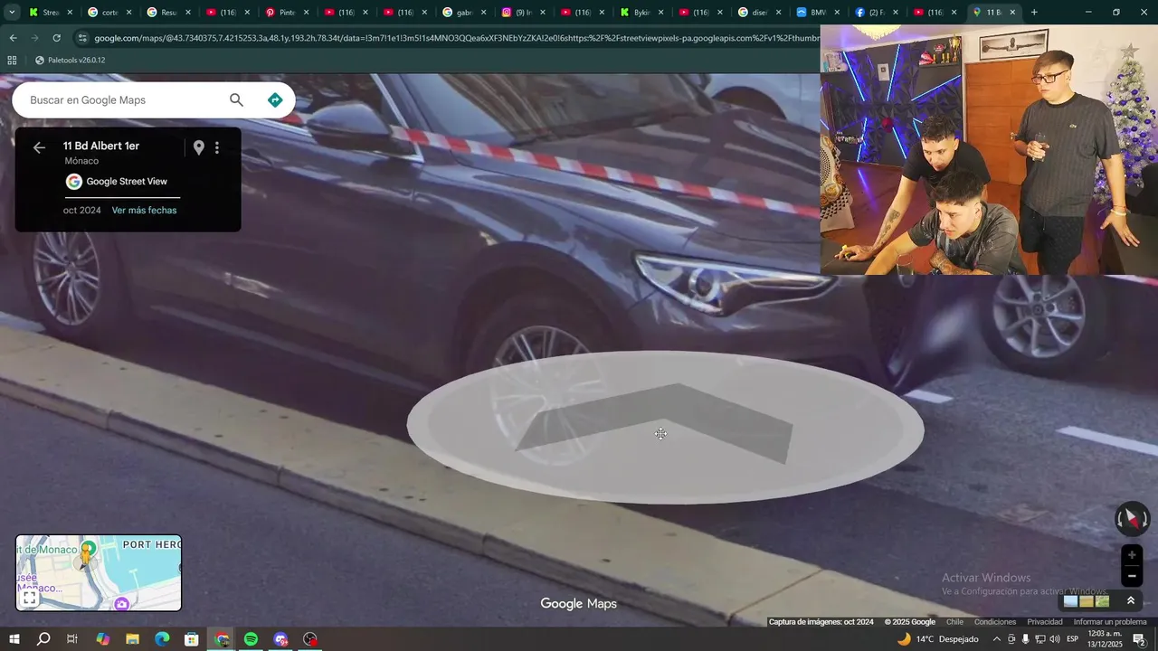Open Spotify from the taskbar
Image resolution: width=1158 pixels, height=651 pixels.
(x=252, y=639)
